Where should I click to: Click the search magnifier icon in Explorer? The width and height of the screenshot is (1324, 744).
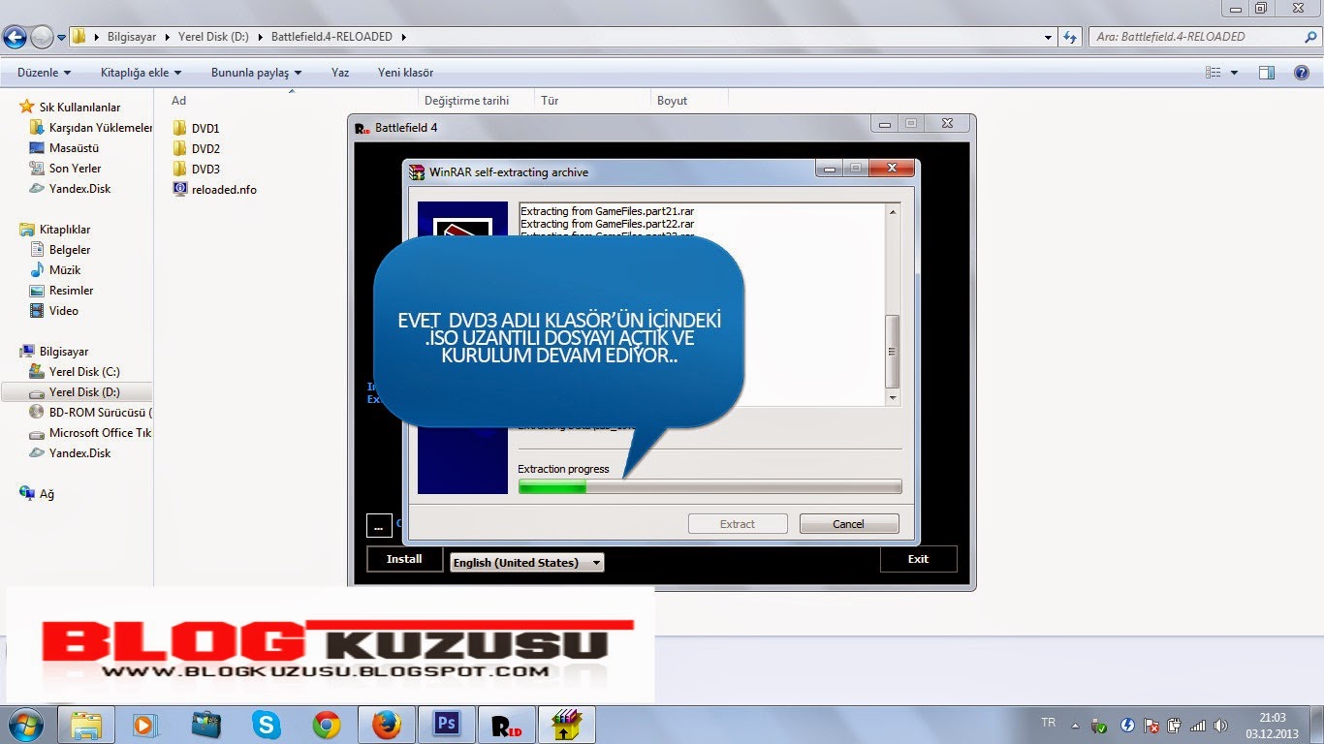point(1309,37)
